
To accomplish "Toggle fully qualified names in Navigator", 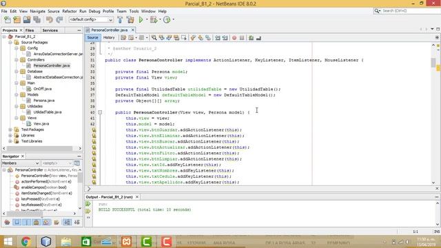I will click(57, 223).
